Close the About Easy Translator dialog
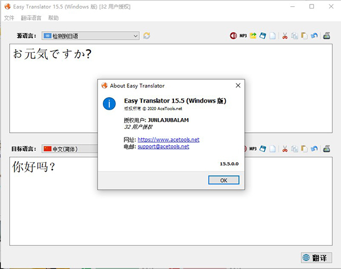341x269 pixels. (x=238, y=86)
